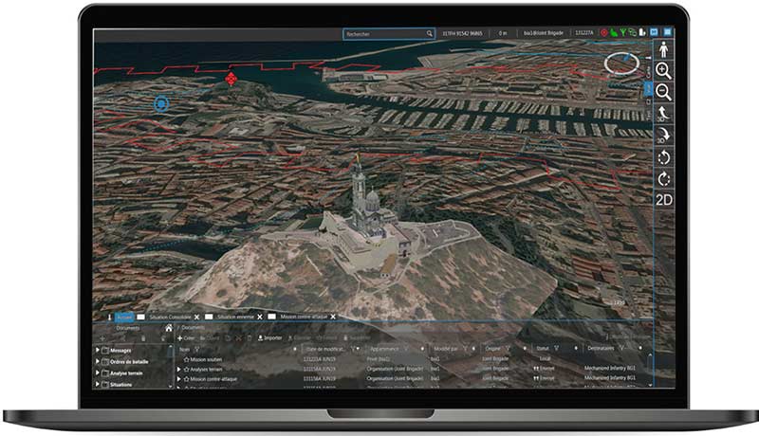Select the person view icon

point(663,49)
